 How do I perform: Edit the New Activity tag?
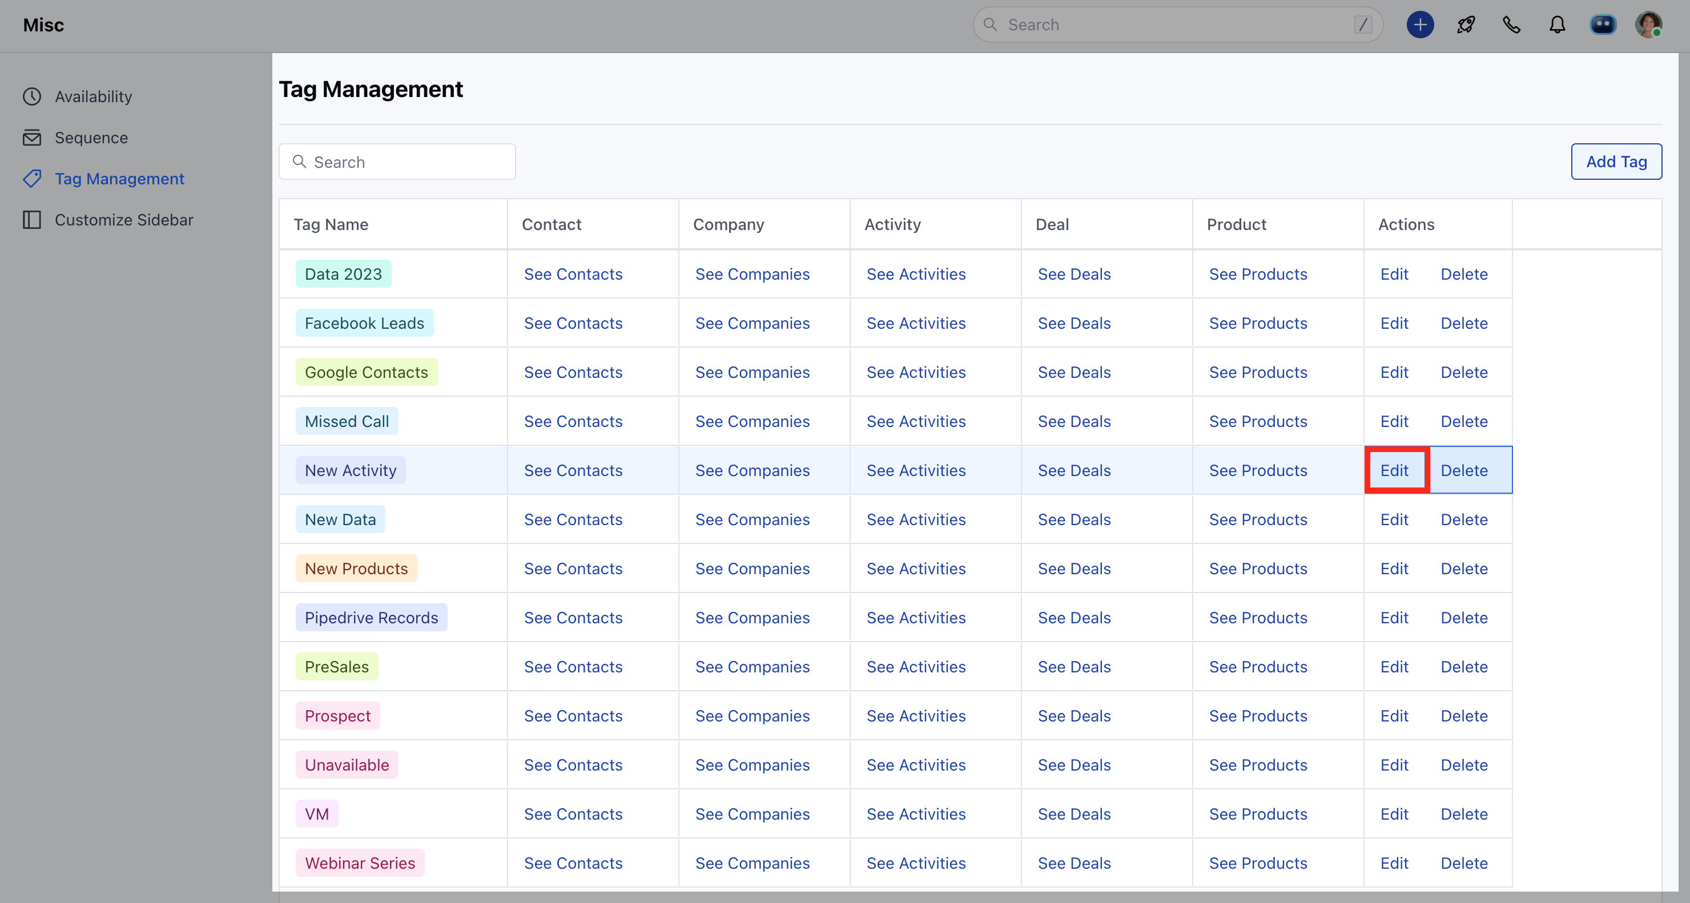(1394, 470)
